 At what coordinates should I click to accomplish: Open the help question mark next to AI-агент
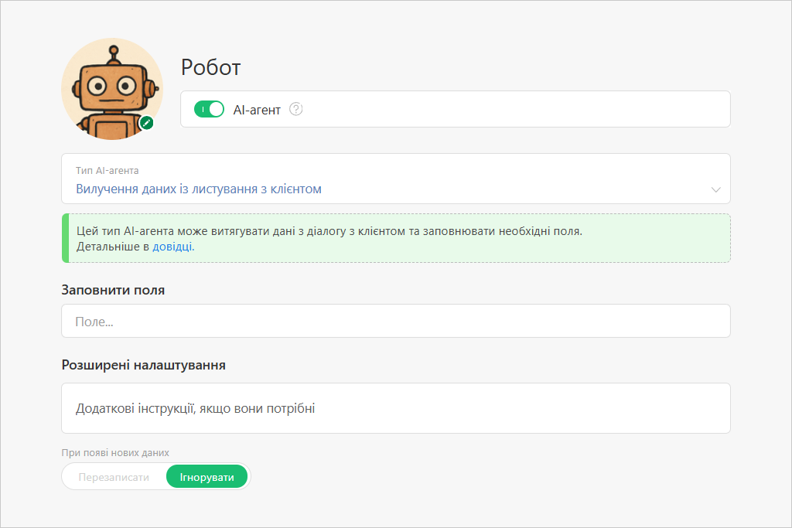(x=296, y=109)
